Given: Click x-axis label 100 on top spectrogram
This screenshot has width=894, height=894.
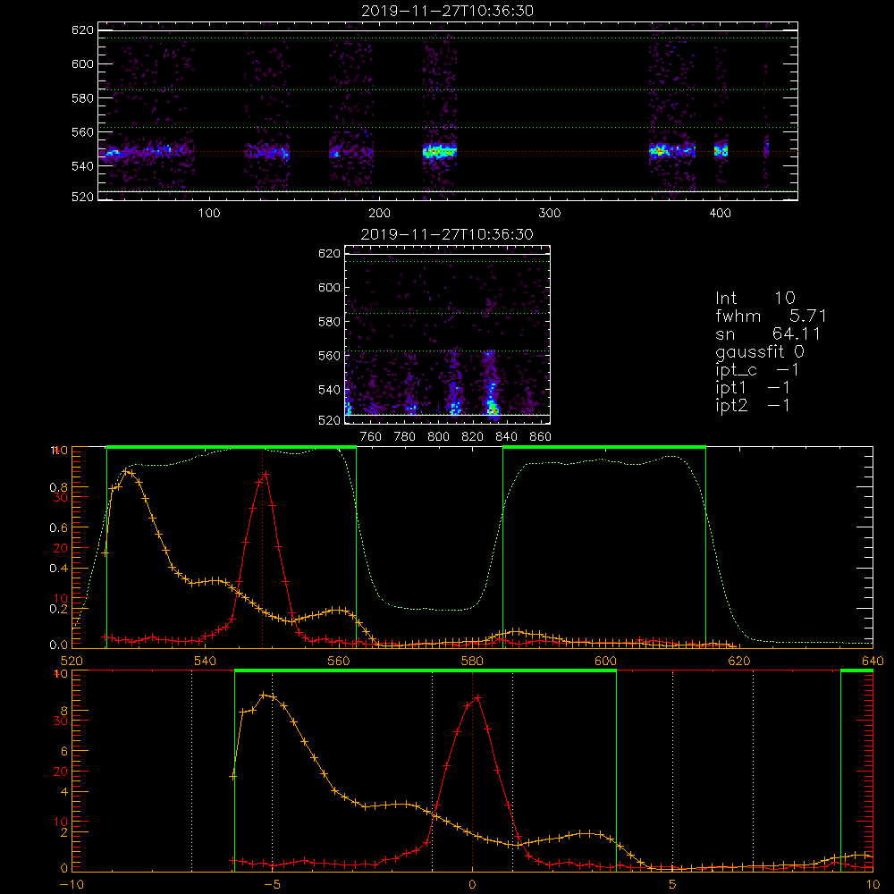Looking at the screenshot, I should (209, 214).
